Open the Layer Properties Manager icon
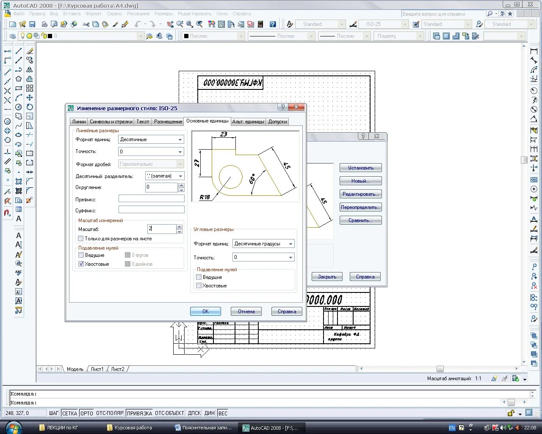Image resolution: width=542 pixels, height=434 pixels. coord(12,36)
